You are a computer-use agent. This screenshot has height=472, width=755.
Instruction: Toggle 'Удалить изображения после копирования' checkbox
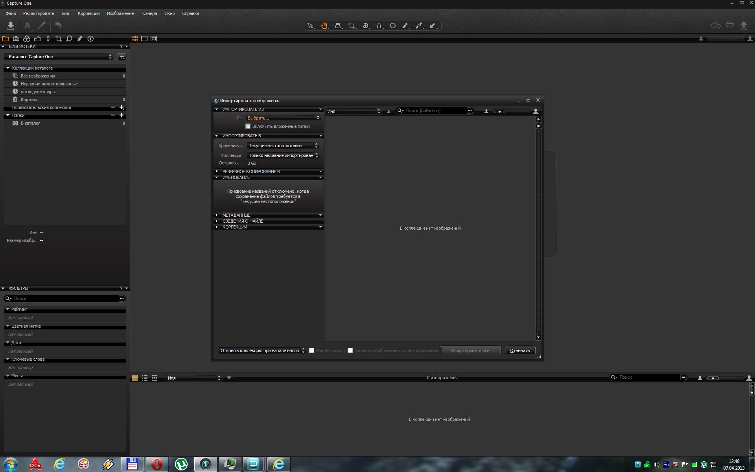coord(350,350)
